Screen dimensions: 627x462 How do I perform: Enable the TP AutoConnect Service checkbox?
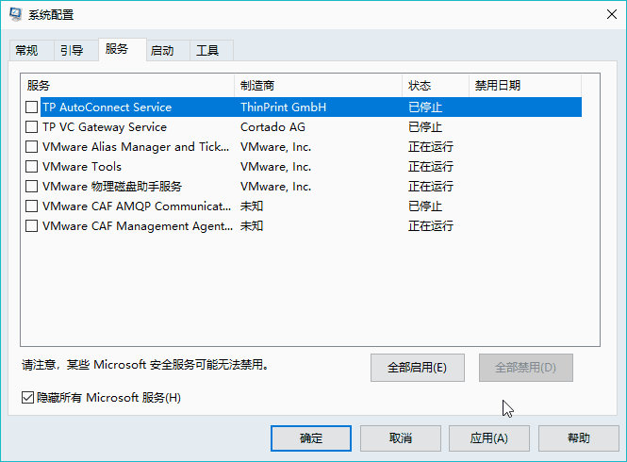(x=32, y=107)
